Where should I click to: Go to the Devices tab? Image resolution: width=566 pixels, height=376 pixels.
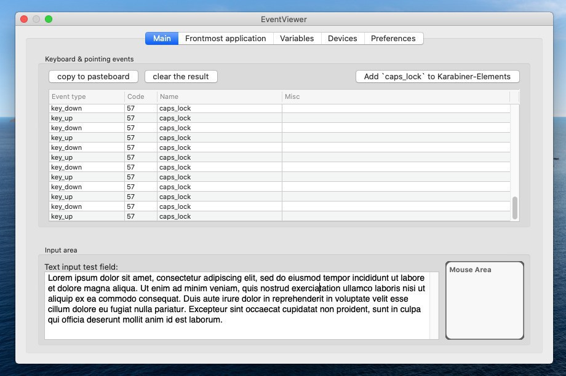pos(342,38)
